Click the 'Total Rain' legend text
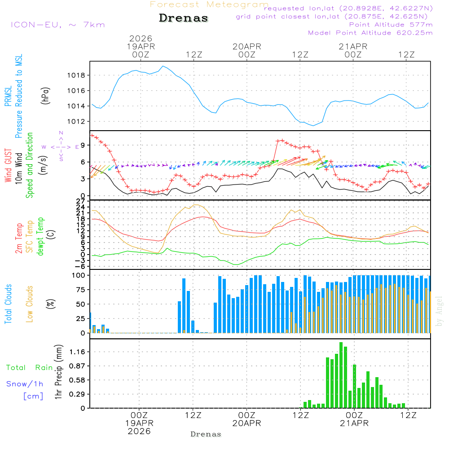The image size is (449, 449). tap(29, 368)
